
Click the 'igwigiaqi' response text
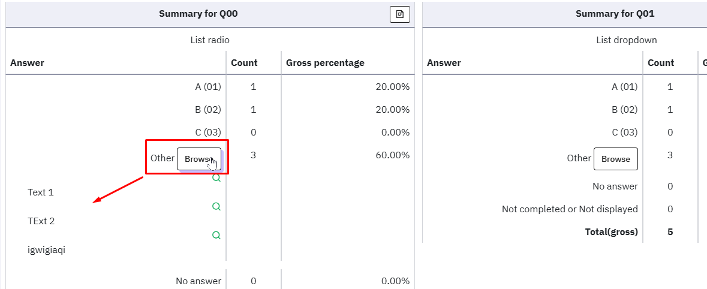[x=46, y=250]
